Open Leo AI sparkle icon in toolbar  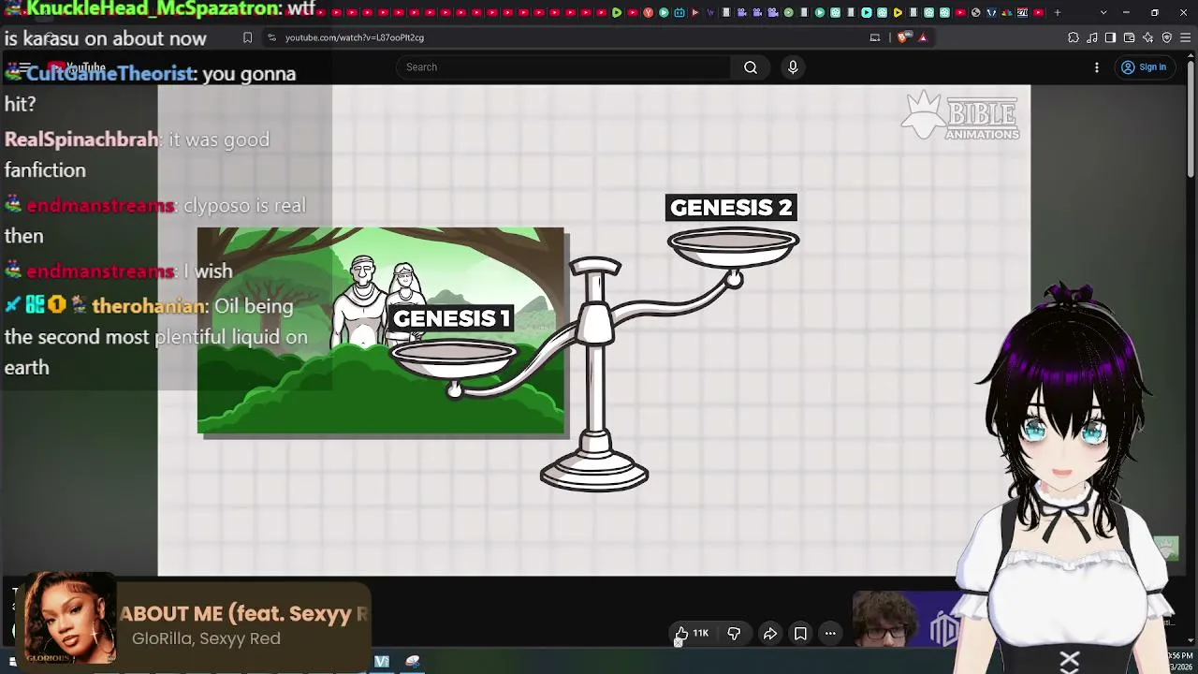[x=1148, y=37]
